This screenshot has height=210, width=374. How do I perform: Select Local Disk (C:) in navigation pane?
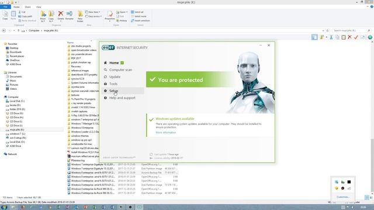(17, 101)
